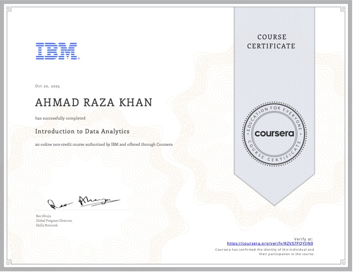Click the blue IBM logo

57,51
